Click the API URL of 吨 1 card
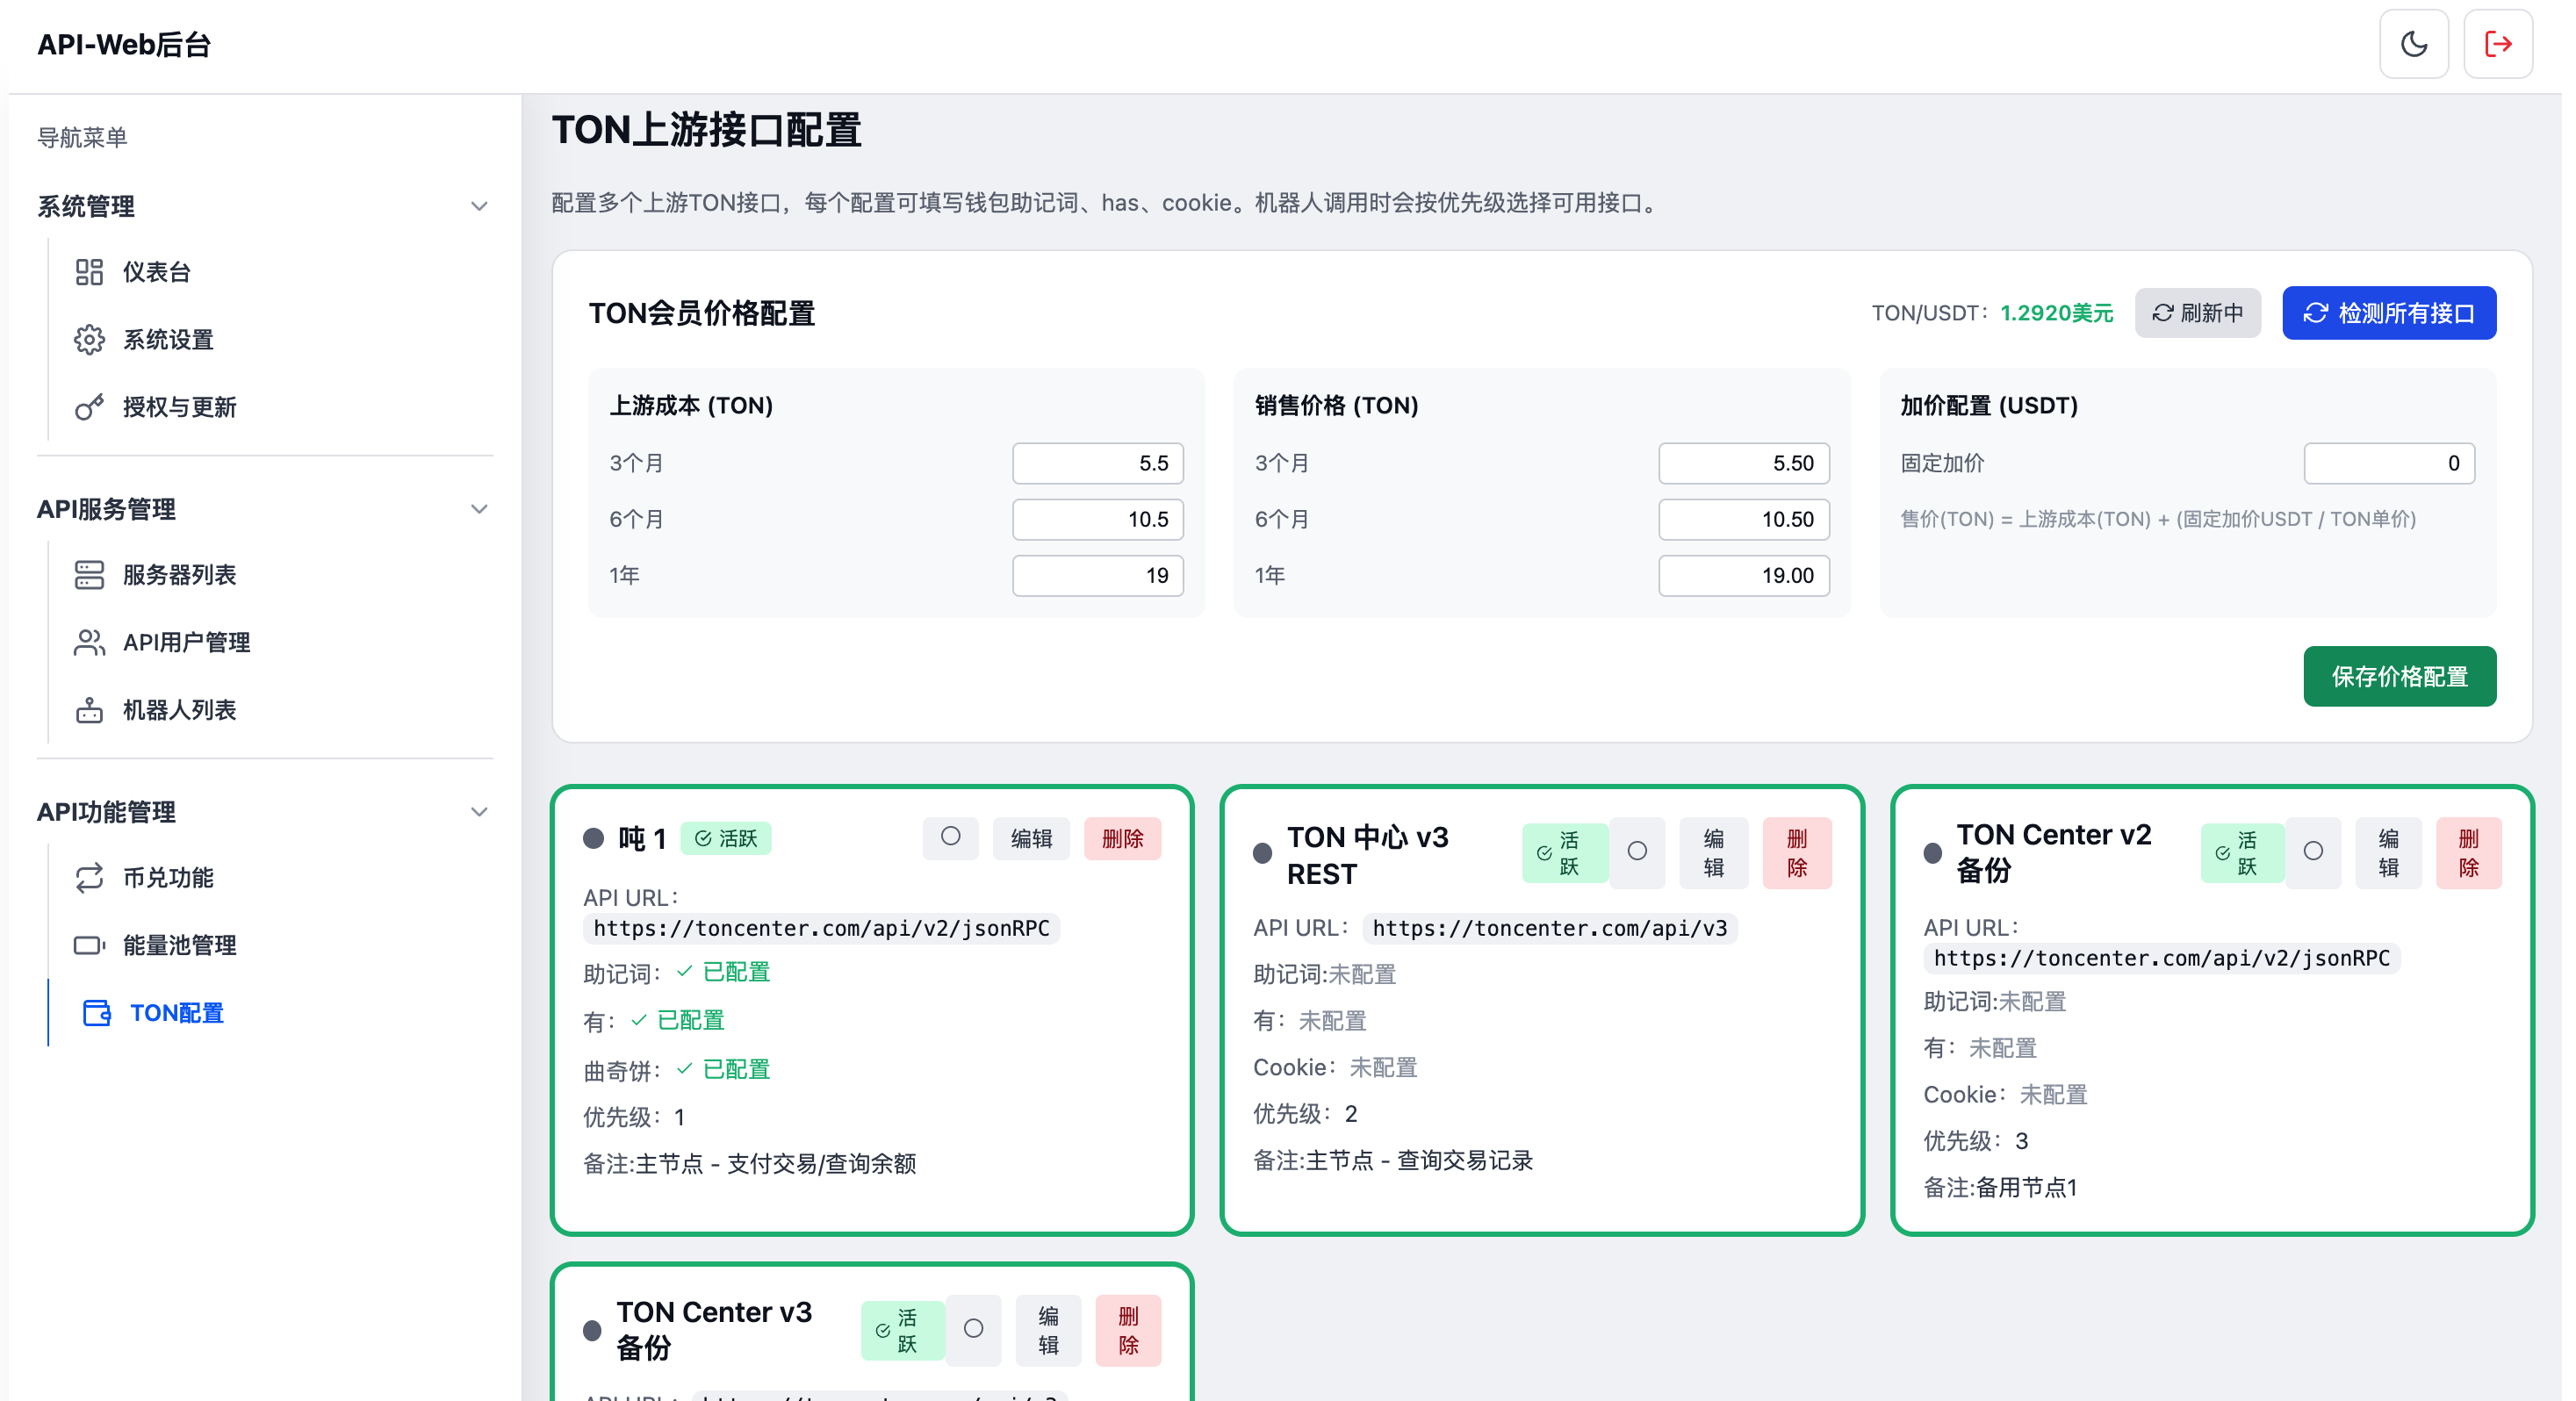Image resolution: width=2576 pixels, height=1401 pixels. [x=821, y=928]
